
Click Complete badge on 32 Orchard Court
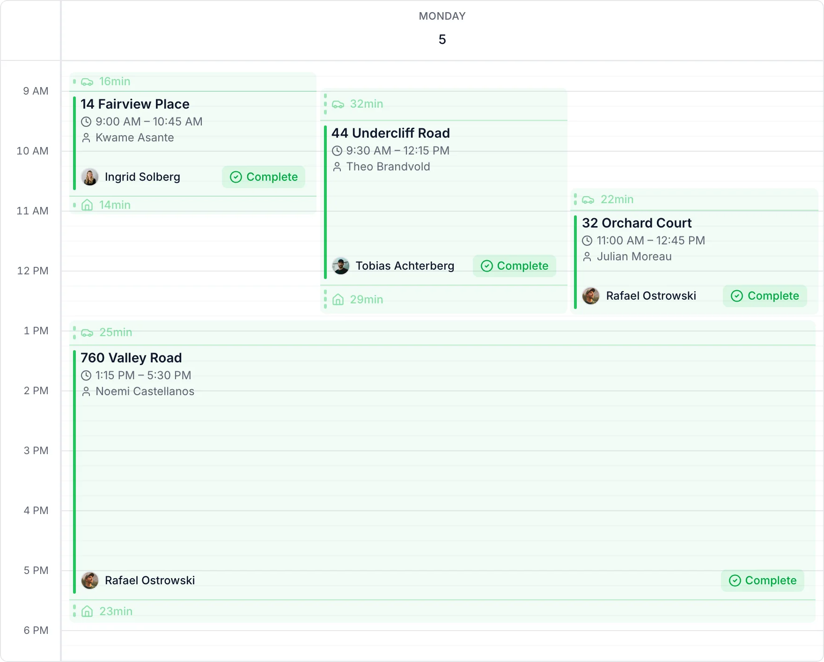[x=765, y=296]
